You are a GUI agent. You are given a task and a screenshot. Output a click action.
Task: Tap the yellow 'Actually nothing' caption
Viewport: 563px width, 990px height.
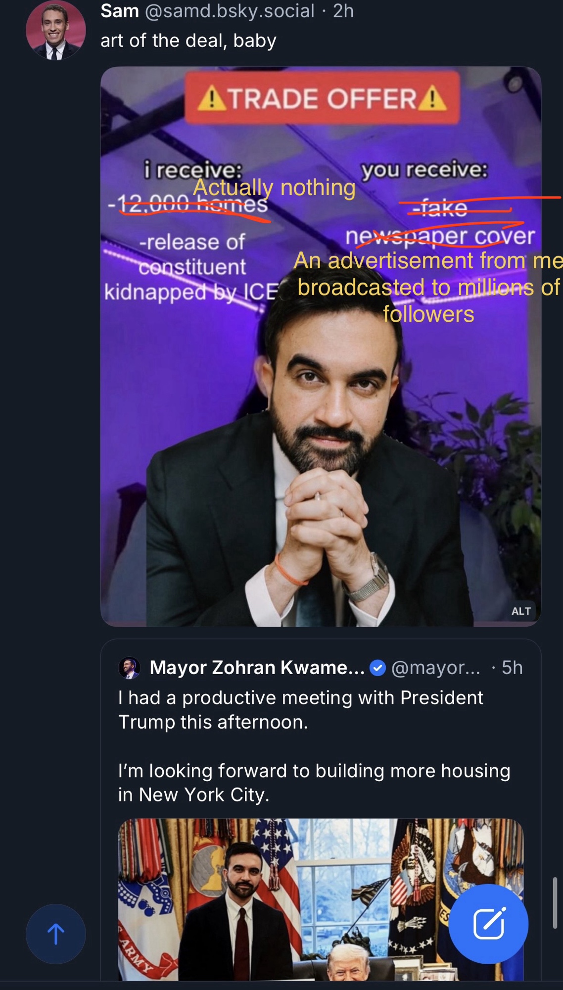click(x=275, y=188)
